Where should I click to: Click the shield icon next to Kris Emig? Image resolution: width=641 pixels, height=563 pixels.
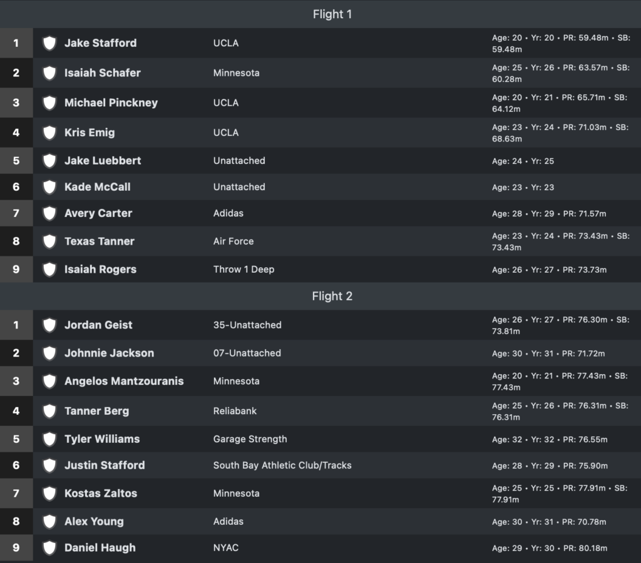[x=49, y=133]
